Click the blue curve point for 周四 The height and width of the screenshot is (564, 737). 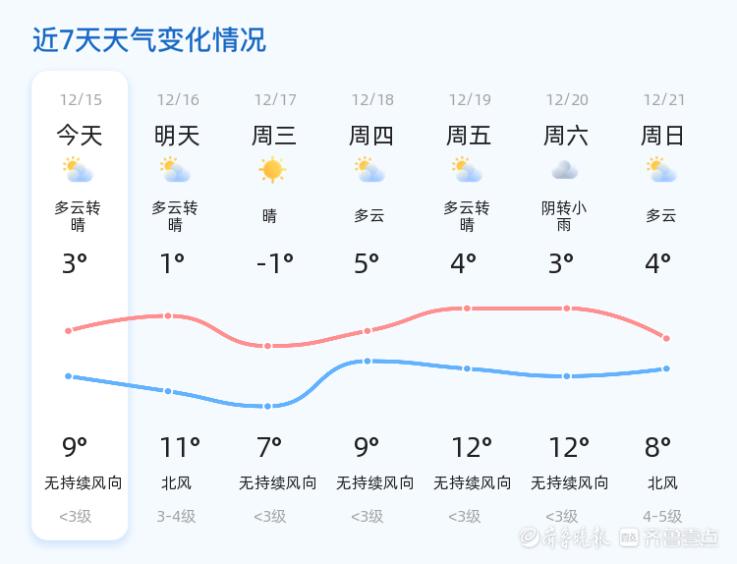368,361
